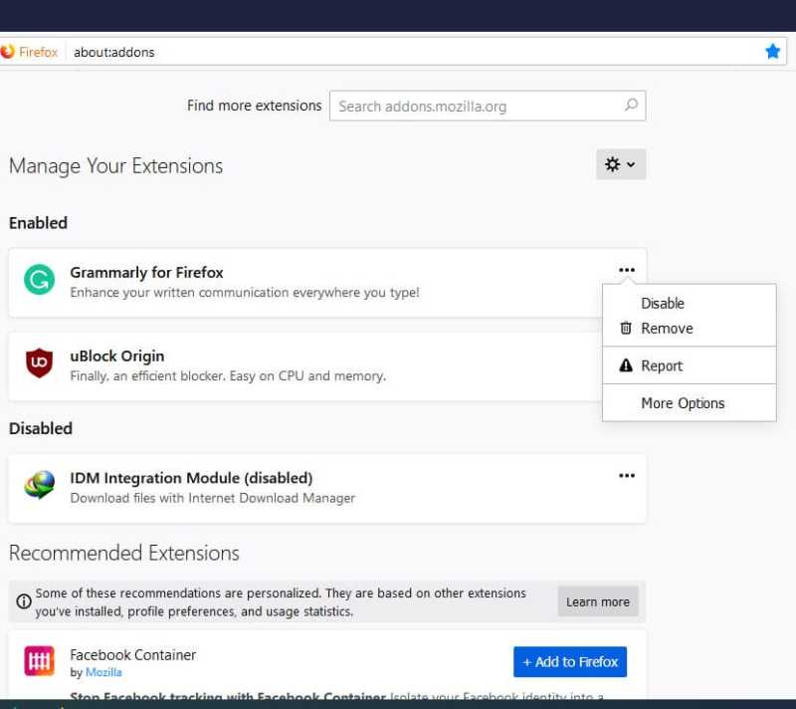Click the Report warning icon
This screenshot has height=709, width=796.
[x=624, y=365]
